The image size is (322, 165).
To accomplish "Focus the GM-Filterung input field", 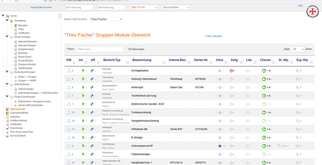I will (x=111, y=7).
